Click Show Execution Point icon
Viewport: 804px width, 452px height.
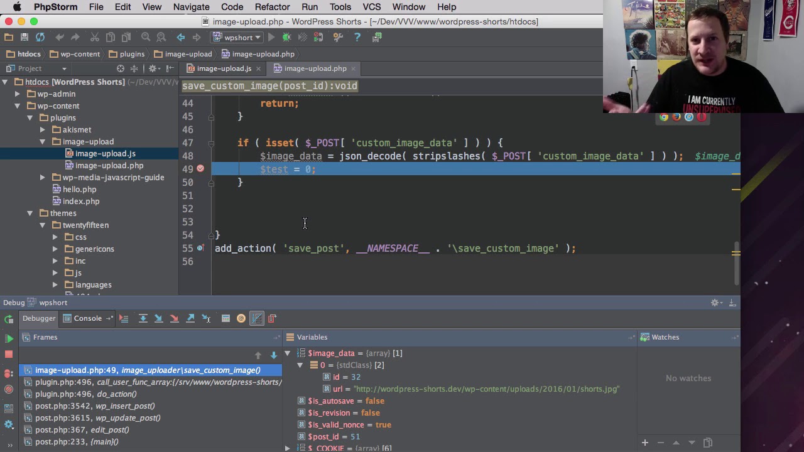124,319
